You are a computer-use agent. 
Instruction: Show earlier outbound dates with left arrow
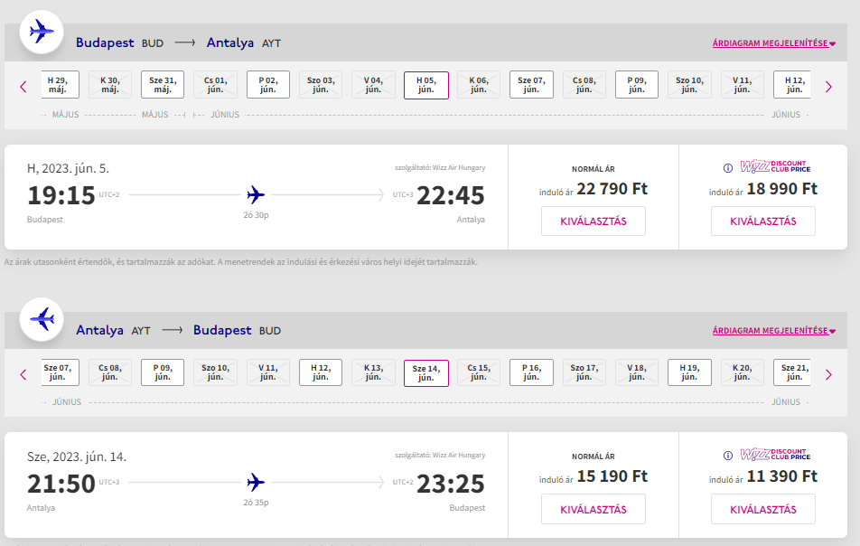(x=23, y=87)
